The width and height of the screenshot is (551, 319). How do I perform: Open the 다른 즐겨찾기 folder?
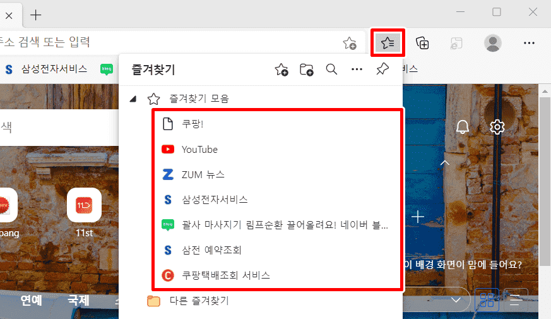pyautogui.click(x=261, y=301)
